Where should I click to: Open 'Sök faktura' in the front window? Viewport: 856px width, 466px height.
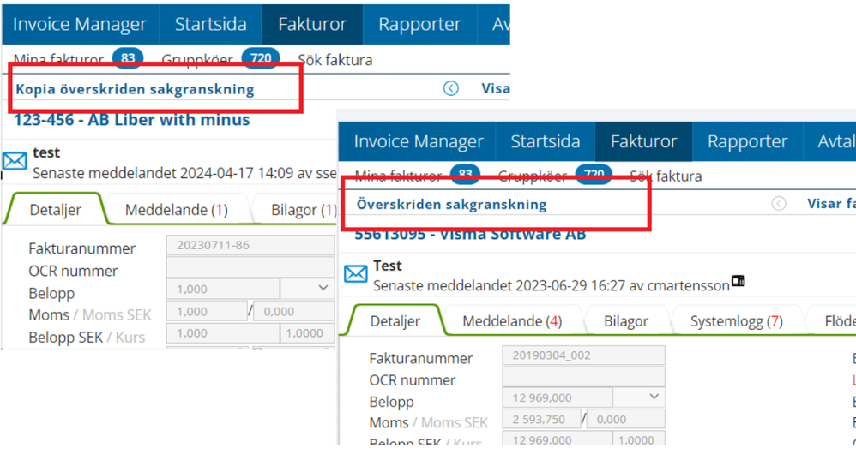pos(666,176)
